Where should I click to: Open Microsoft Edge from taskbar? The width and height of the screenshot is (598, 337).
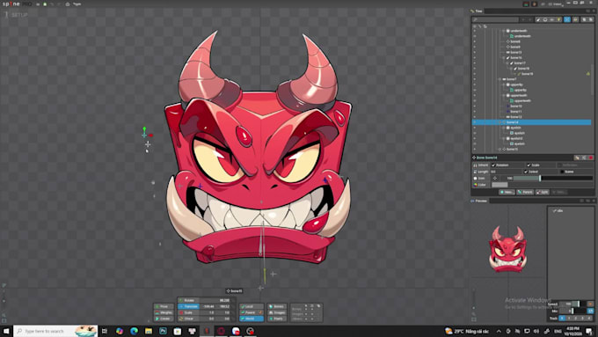point(134,331)
